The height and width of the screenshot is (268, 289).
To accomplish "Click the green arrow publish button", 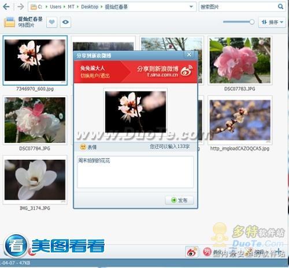I will click(x=179, y=200).
